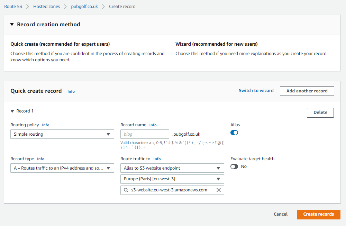Open Info link for Record name

[x=153, y=125]
